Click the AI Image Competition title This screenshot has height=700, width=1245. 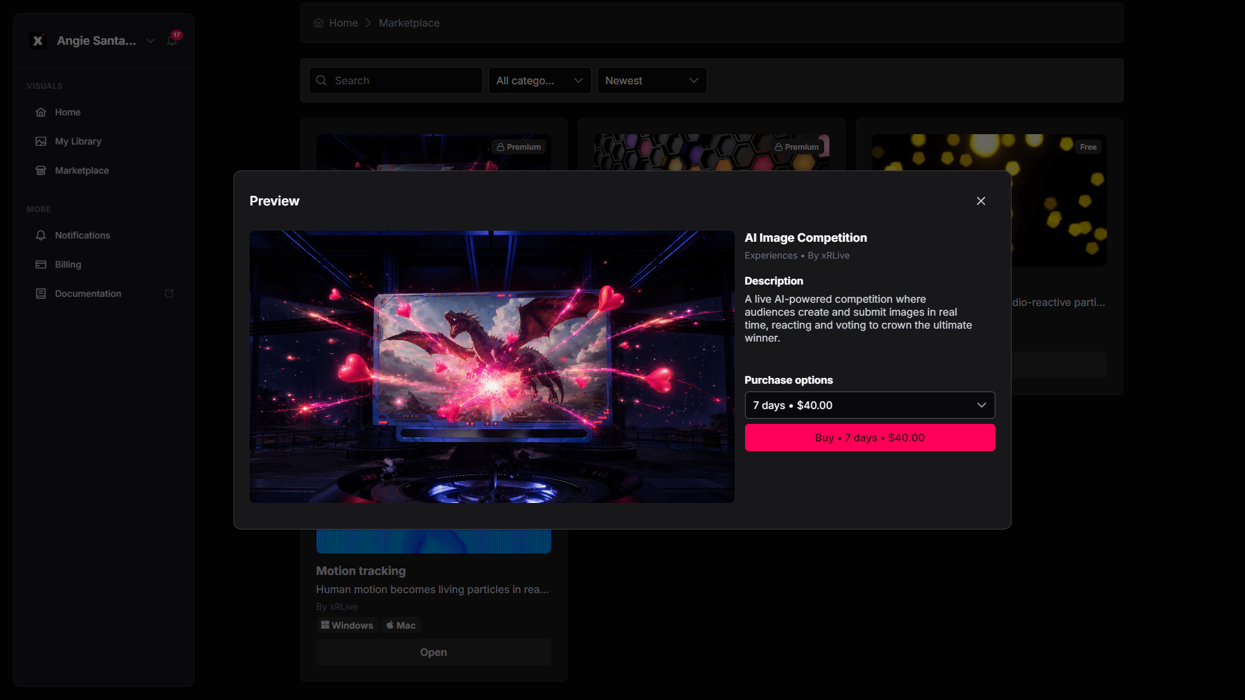(805, 238)
